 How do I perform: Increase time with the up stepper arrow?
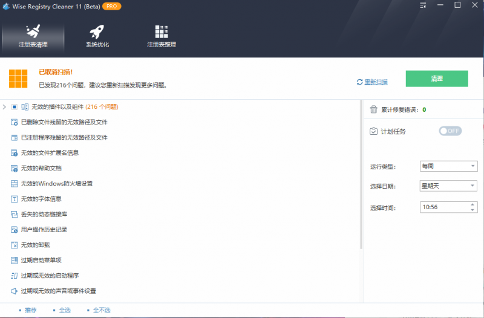[473, 204]
